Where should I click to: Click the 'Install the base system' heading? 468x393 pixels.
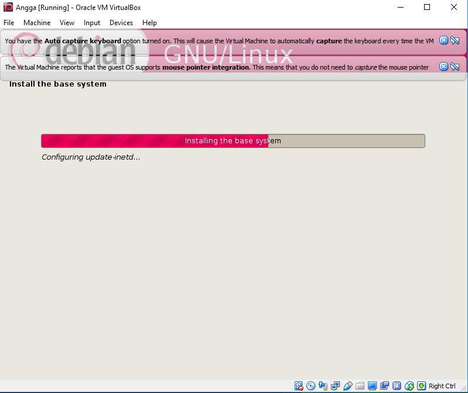58,84
